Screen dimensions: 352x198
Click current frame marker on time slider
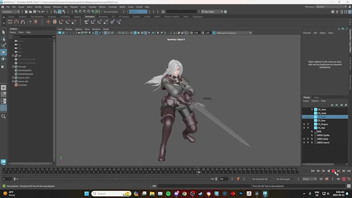(199, 172)
